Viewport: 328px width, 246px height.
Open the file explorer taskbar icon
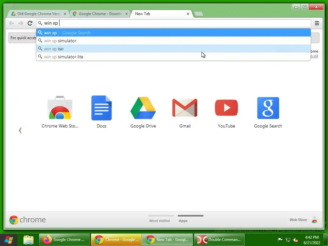tap(29, 240)
